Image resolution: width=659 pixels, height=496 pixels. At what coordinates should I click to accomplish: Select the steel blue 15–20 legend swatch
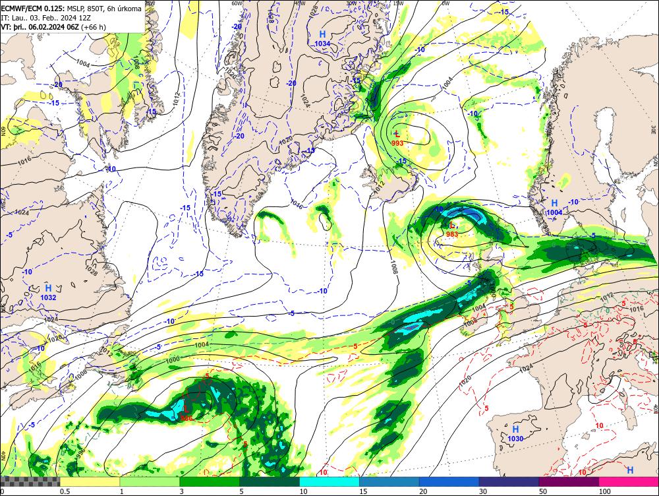389,481
